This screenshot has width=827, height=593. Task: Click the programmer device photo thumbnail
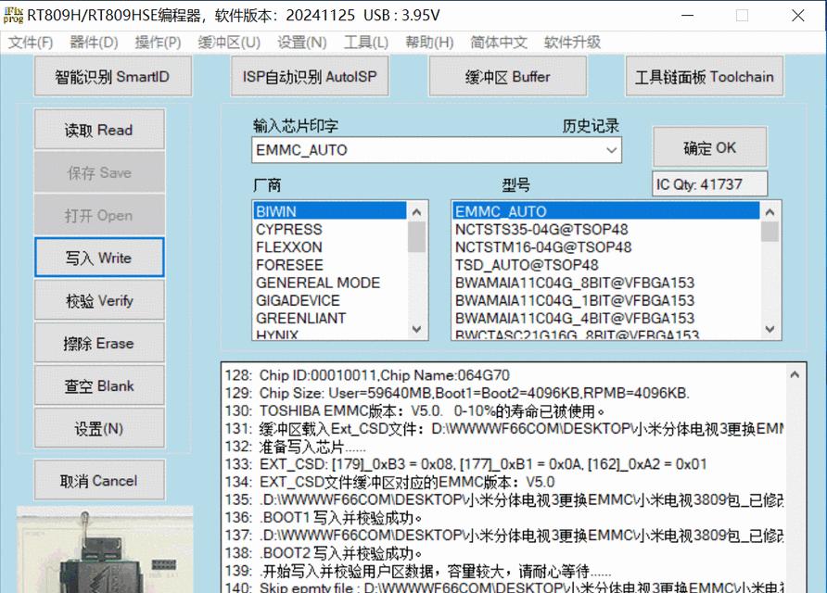106,549
